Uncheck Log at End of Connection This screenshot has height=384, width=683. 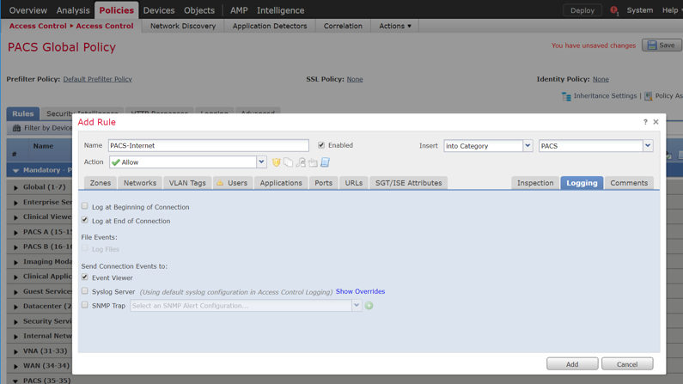85,220
